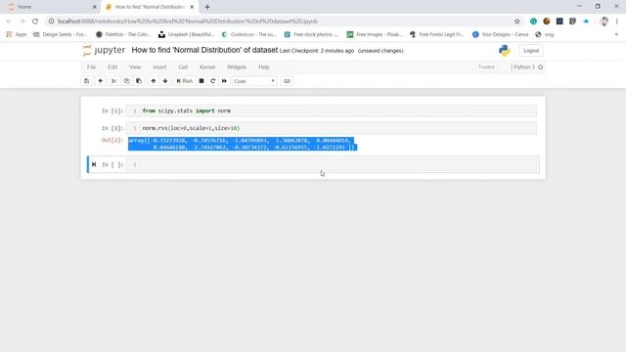Open the Kernel menu

click(x=207, y=67)
